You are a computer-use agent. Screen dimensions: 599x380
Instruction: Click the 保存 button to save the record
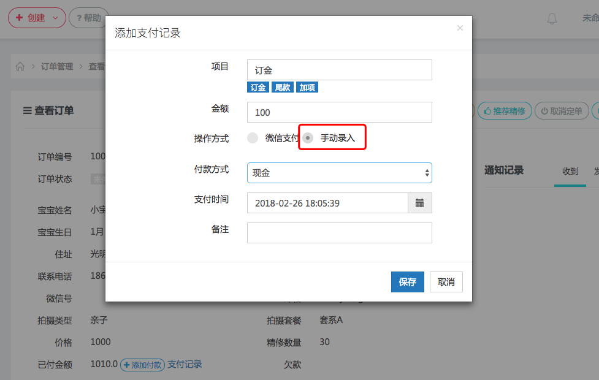[407, 282]
